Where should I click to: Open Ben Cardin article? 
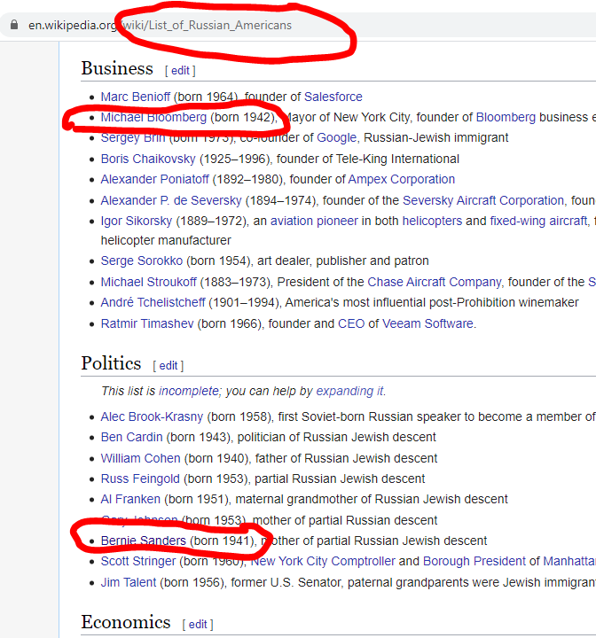click(x=131, y=437)
